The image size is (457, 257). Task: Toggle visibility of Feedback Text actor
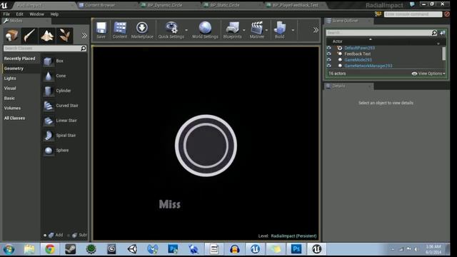point(328,54)
